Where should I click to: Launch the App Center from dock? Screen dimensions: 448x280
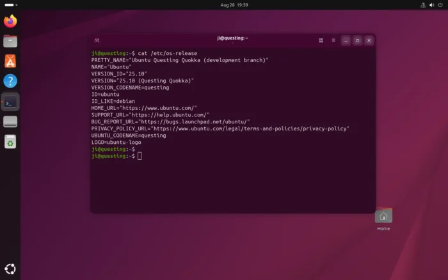tap(10, 61)
